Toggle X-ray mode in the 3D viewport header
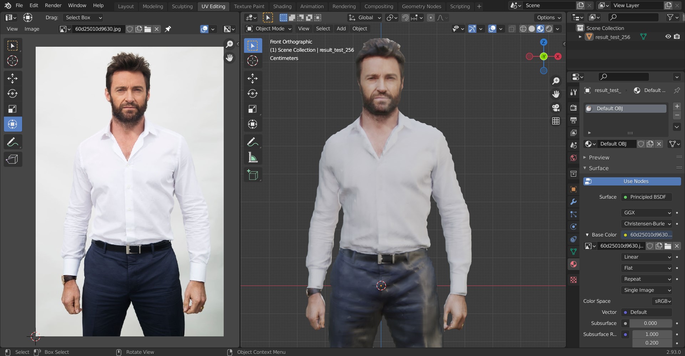This screenshot has width=685, height=356. [x=512, y=29]
